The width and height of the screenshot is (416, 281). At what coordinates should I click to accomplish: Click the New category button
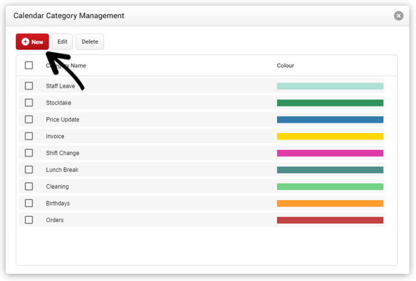[x=32, y=41]
